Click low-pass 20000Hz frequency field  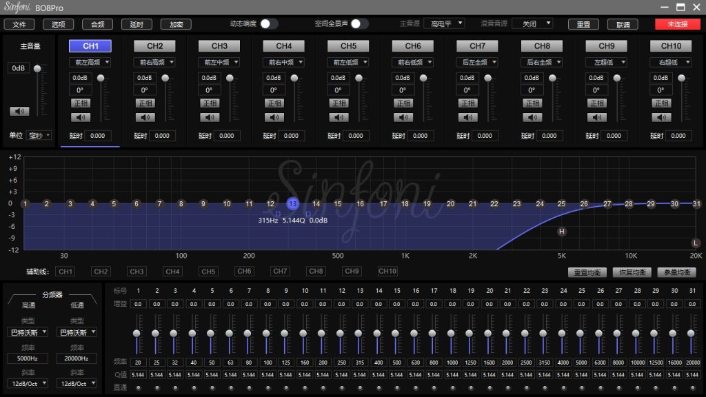tap(77, 358)
